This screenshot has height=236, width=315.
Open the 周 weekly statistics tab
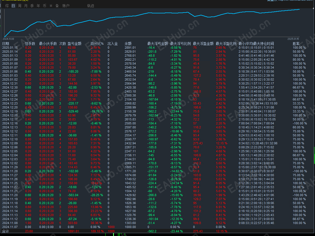[19, 6]
